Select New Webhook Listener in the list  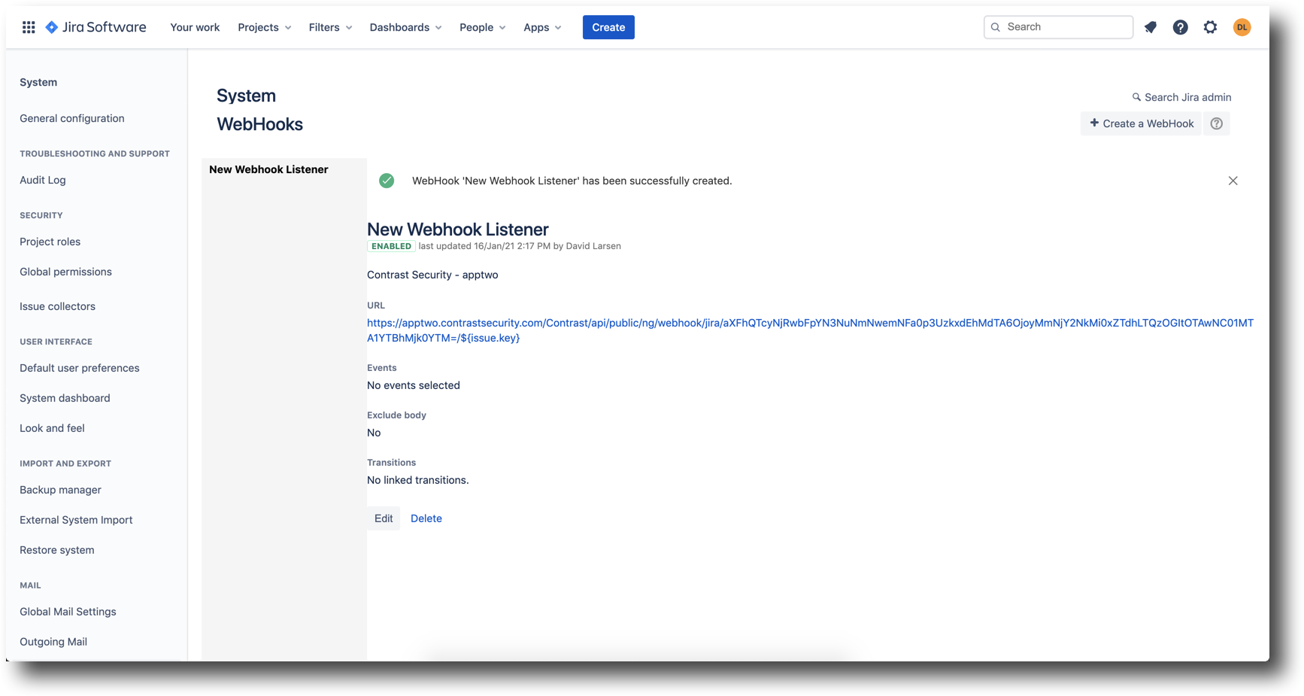[x=268, y=169]
